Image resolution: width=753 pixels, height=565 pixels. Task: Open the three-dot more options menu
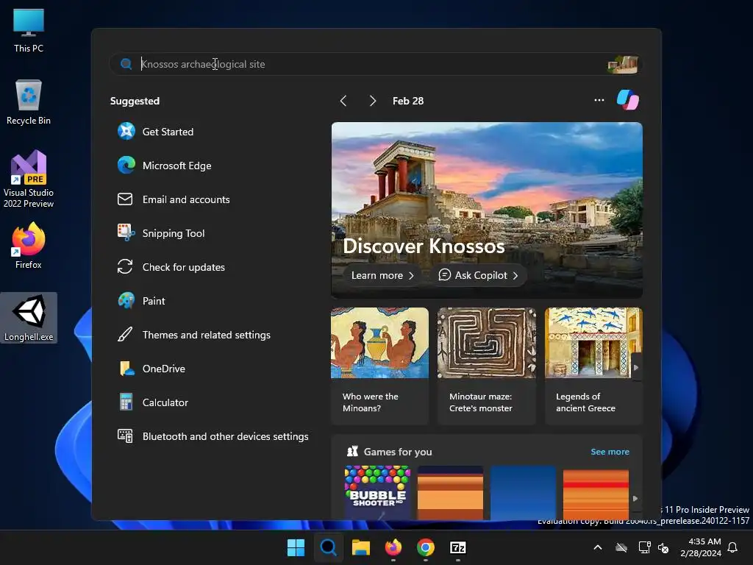[x=599, y=100]
